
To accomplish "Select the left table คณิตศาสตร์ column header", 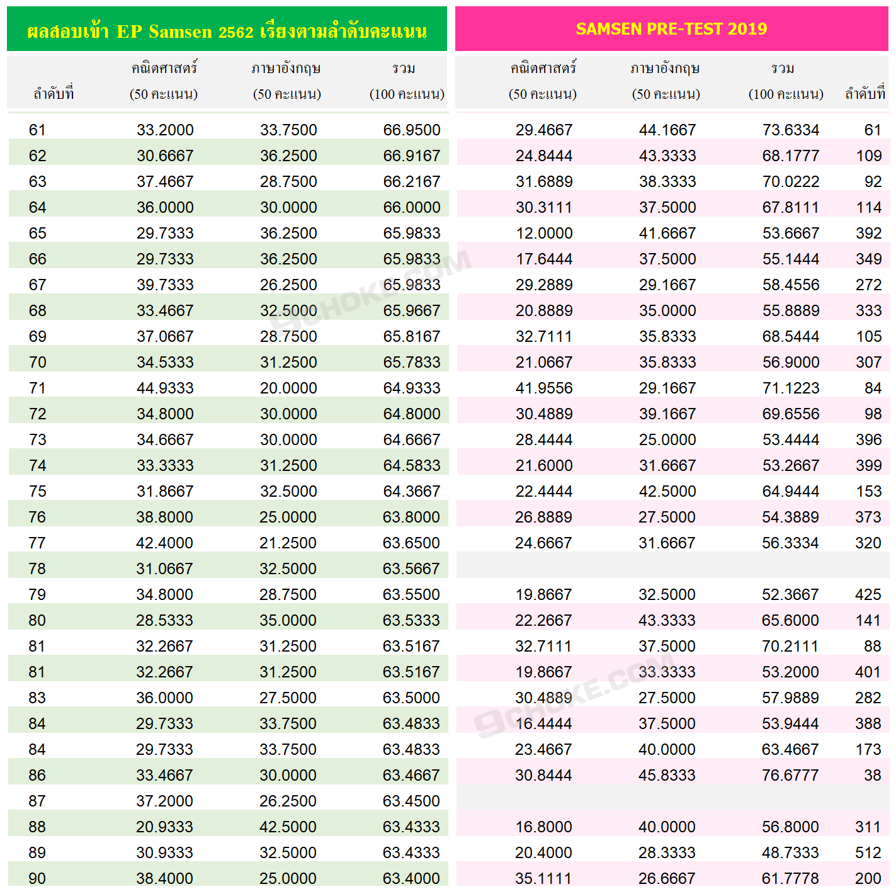I will [164, 81].
